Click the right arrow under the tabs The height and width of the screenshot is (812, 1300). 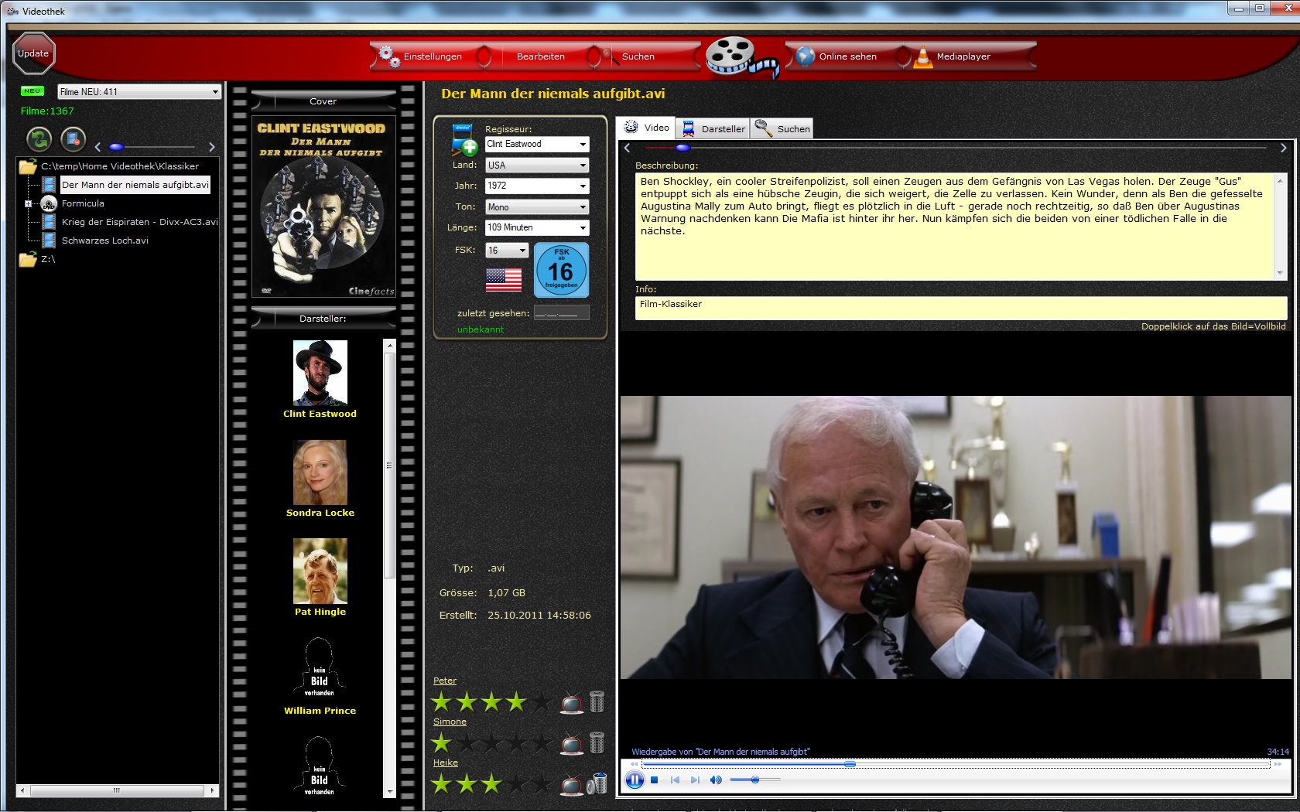(x=1283, y=148)
